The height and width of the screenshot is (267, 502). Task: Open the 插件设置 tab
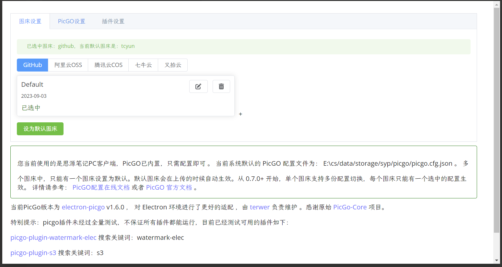point(113,21)
